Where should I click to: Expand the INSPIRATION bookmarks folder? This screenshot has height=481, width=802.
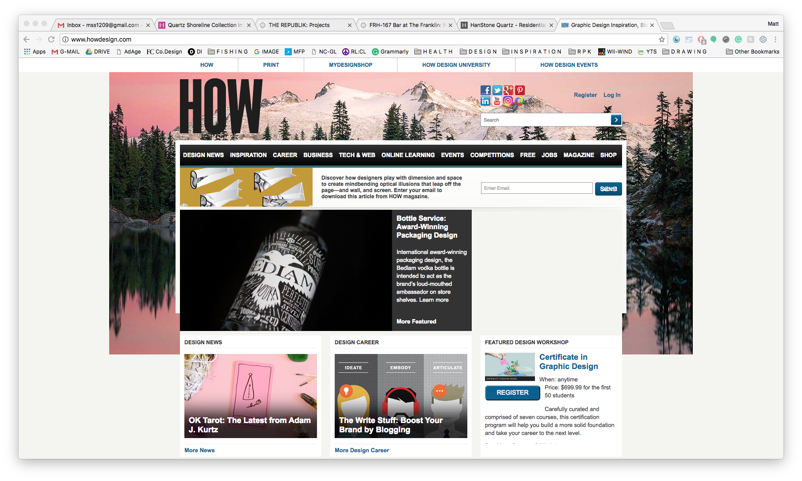(532, 52)
